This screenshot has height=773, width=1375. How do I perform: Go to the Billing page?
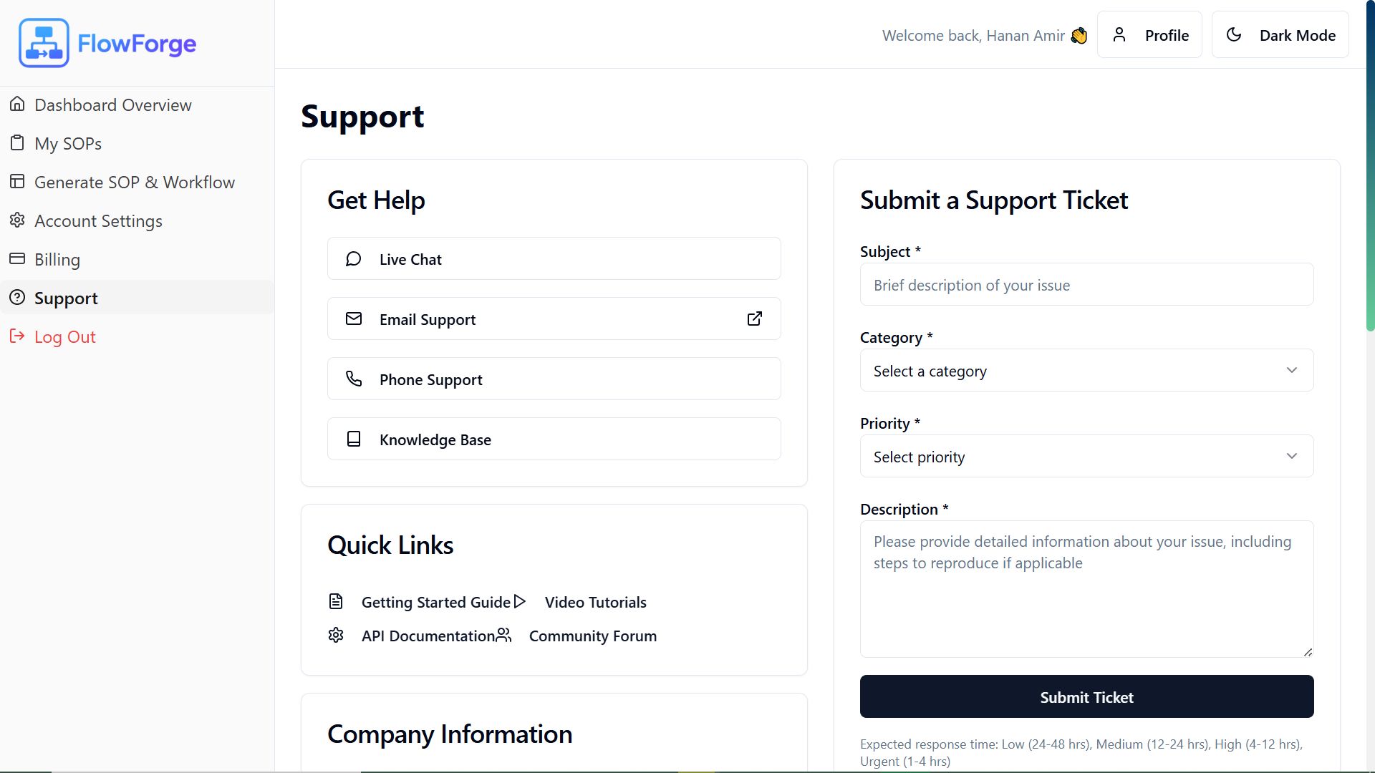57,260
